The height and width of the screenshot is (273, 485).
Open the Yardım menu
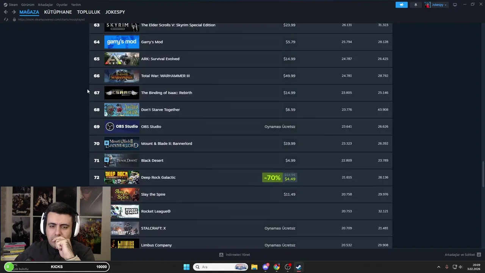click(76, 5)
